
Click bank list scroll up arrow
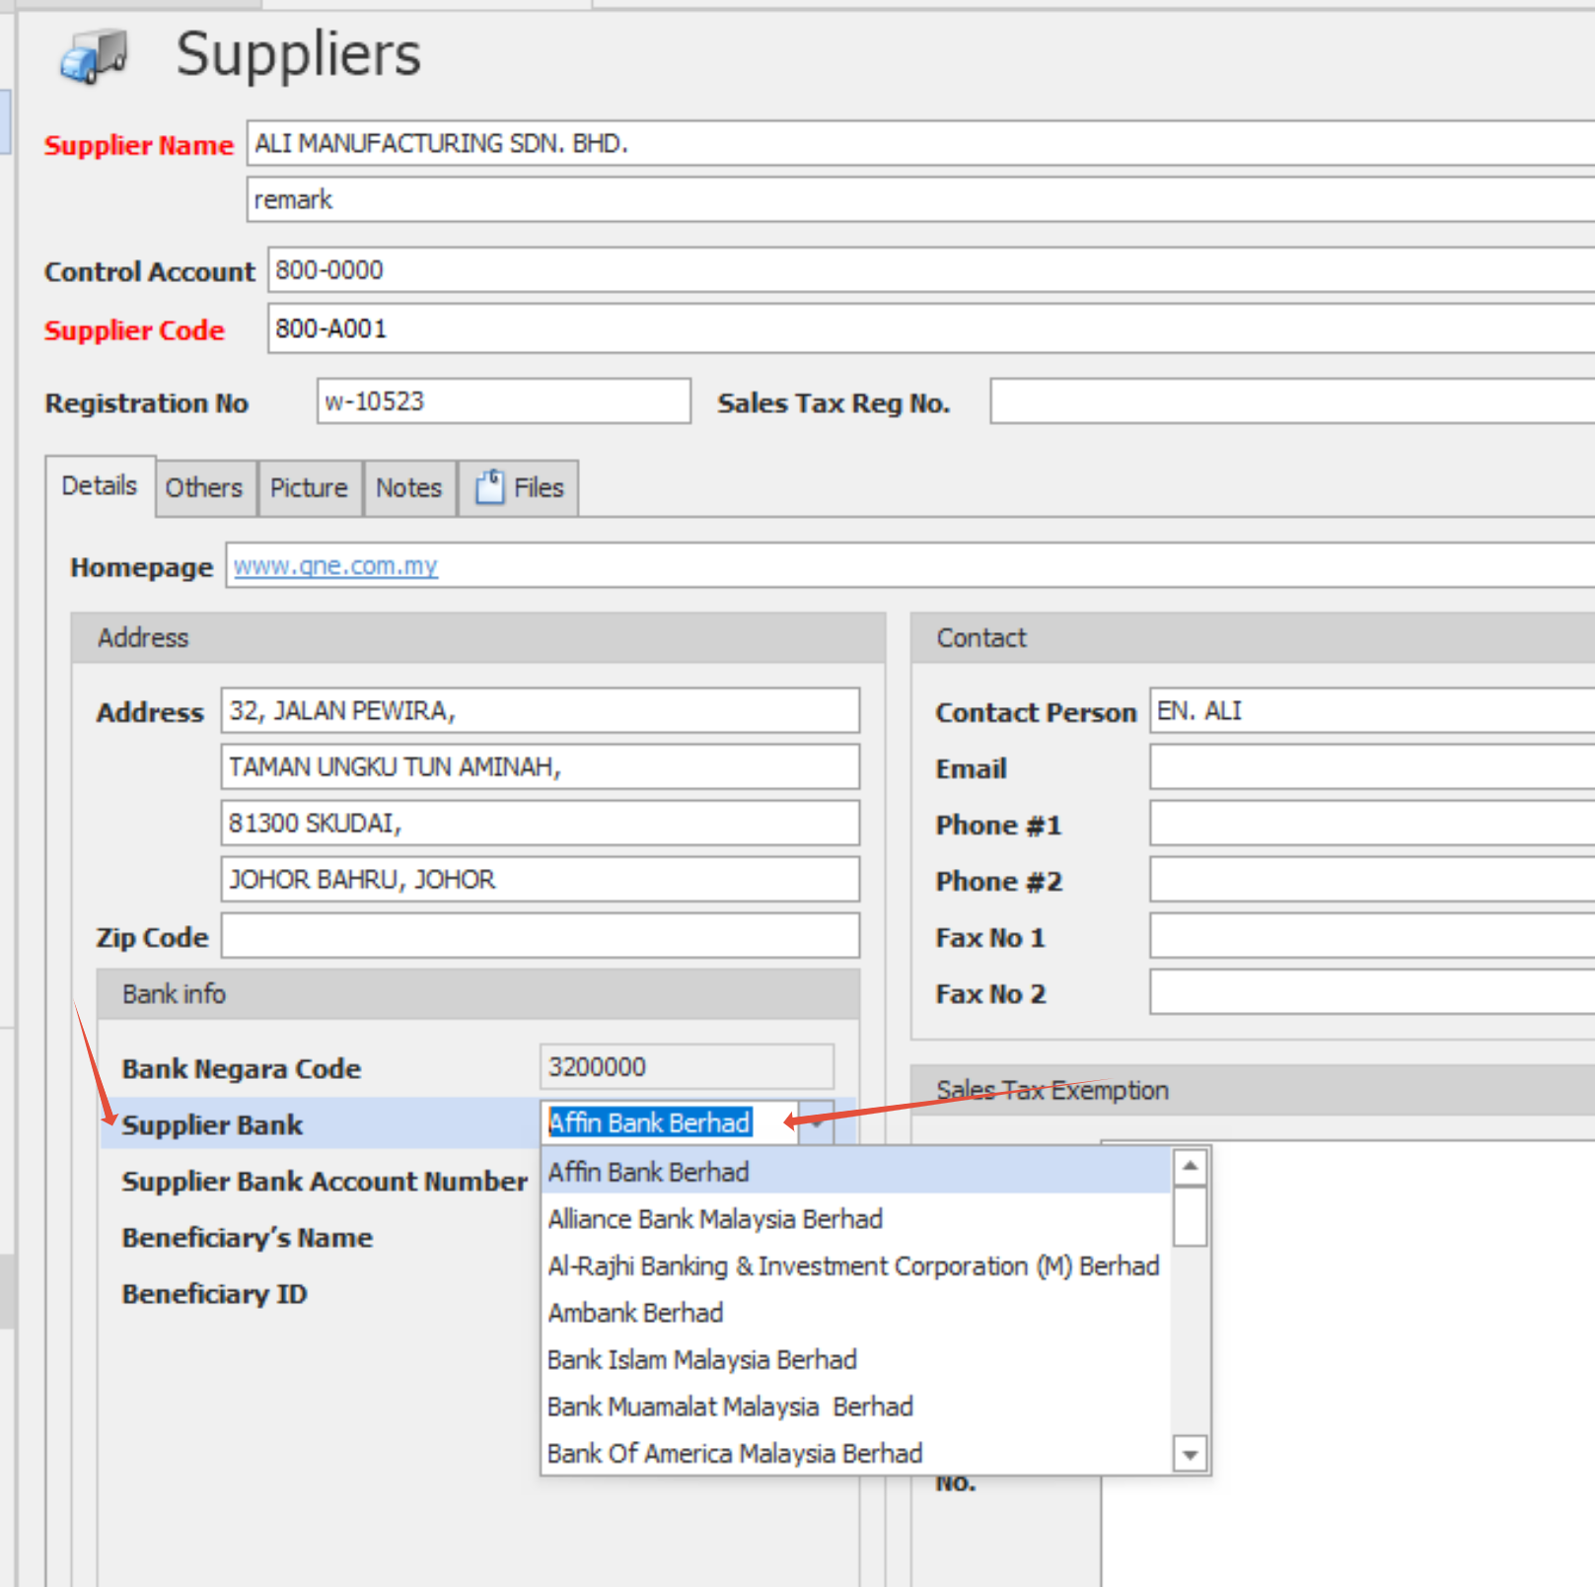click(x=1191, y=1167)
